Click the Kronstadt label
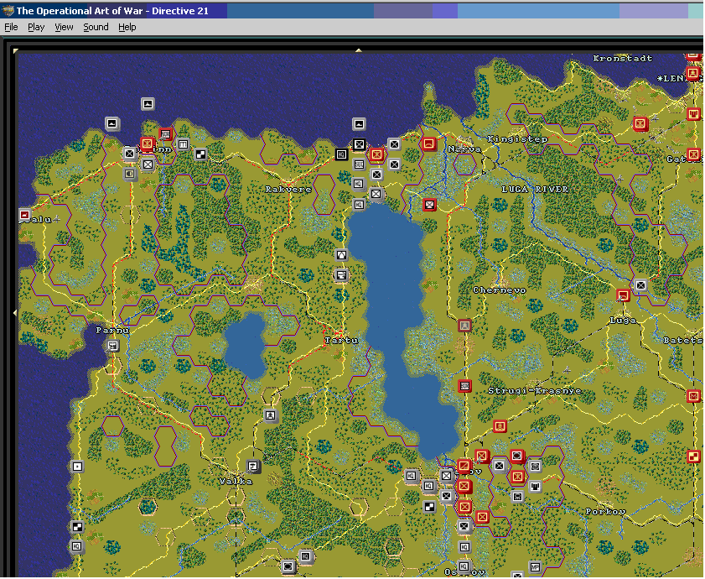 [623, 58]
